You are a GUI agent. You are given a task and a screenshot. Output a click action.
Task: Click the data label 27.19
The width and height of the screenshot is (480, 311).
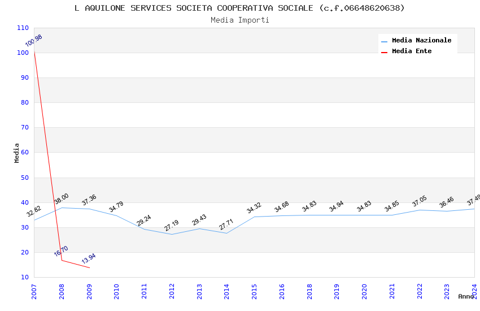(x=172, y=226)
